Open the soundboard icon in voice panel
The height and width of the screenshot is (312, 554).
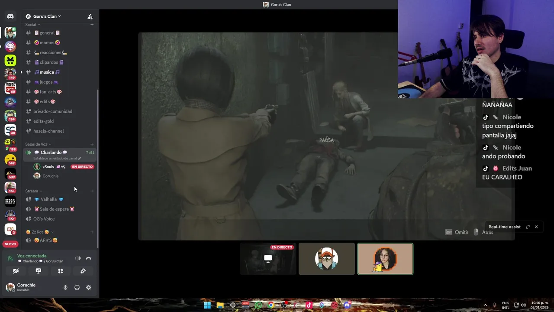pyautogui.click(x=83, y=271)
